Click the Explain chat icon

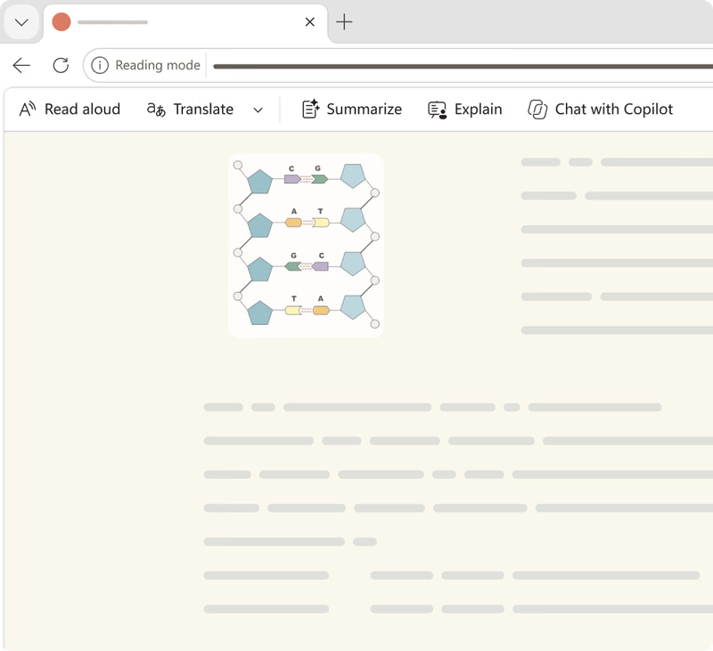(437, 110)
